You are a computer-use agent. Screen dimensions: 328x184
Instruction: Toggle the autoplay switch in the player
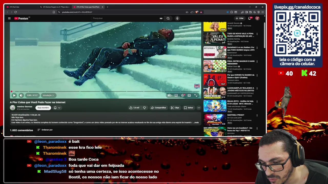(x=169, y=95)
